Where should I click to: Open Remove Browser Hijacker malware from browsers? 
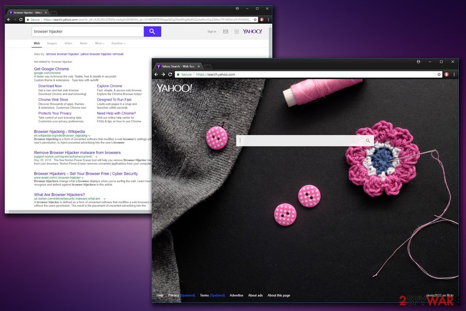(77, 153)
